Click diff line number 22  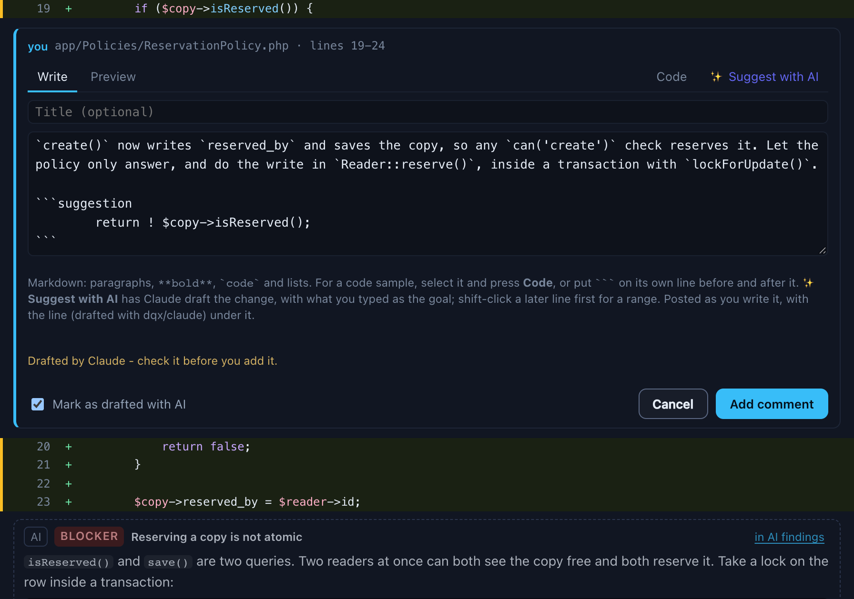point(43,484)
